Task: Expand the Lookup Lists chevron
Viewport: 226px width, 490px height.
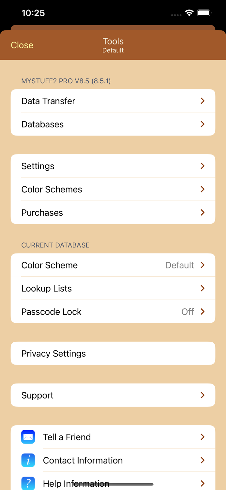Action: pos(202,288)
